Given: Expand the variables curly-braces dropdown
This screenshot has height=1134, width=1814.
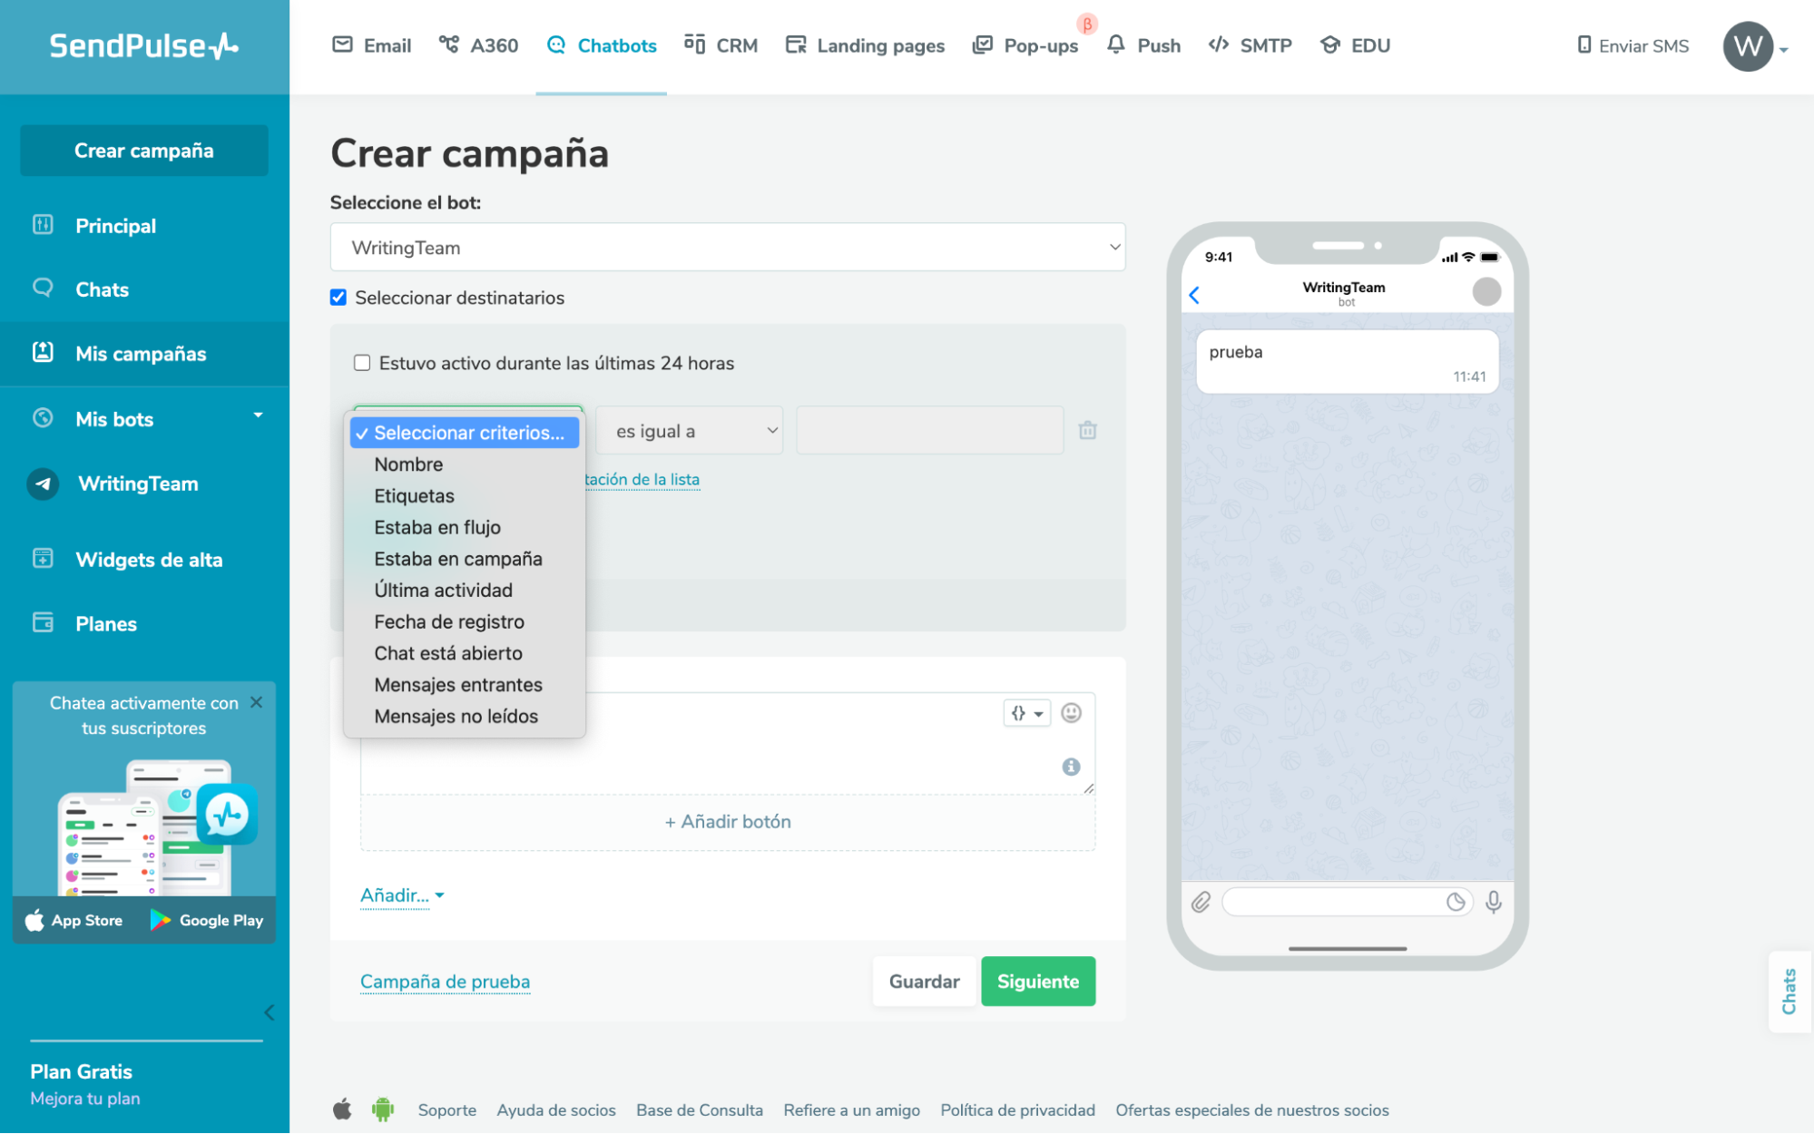Looking at the screenshot, I should point(1026,713).
